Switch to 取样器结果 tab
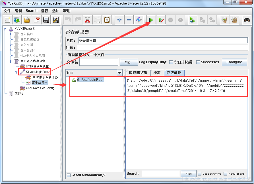The height and width of the screenshot is (184, 254). pos(138,73)
